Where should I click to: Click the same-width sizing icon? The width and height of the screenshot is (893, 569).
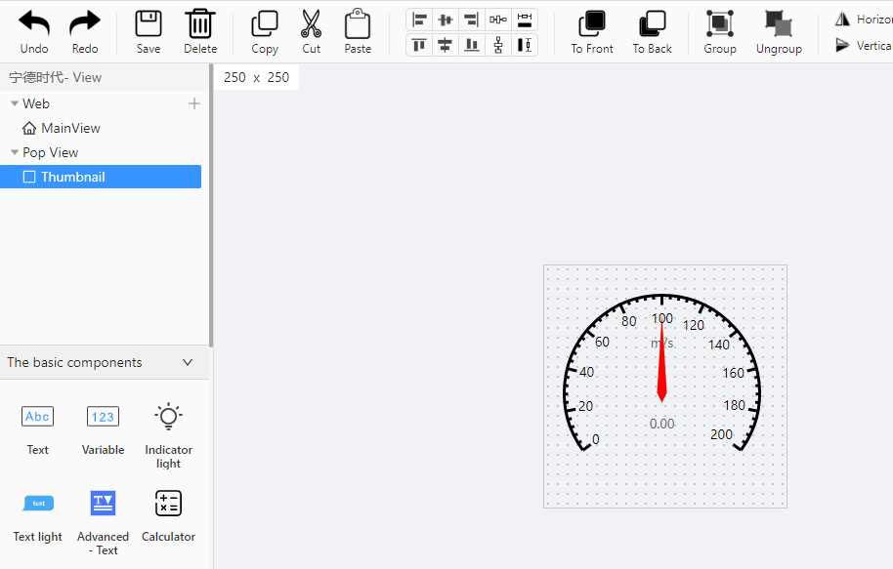click(x=525, y=20)
